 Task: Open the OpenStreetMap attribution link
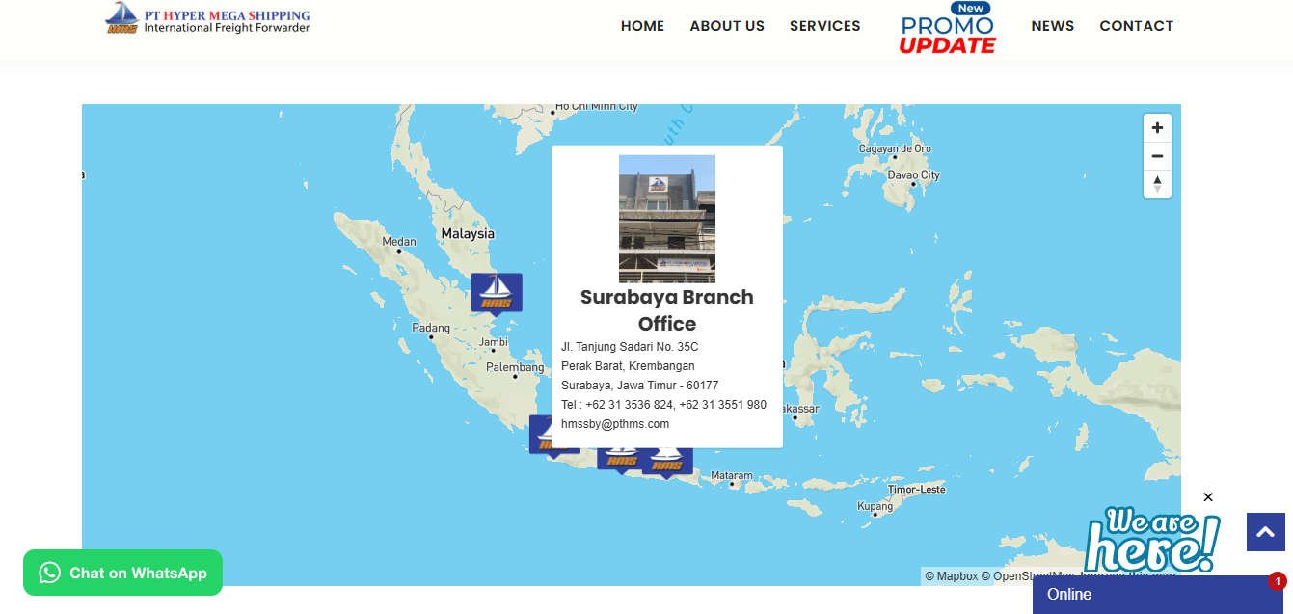[1028, 576]
